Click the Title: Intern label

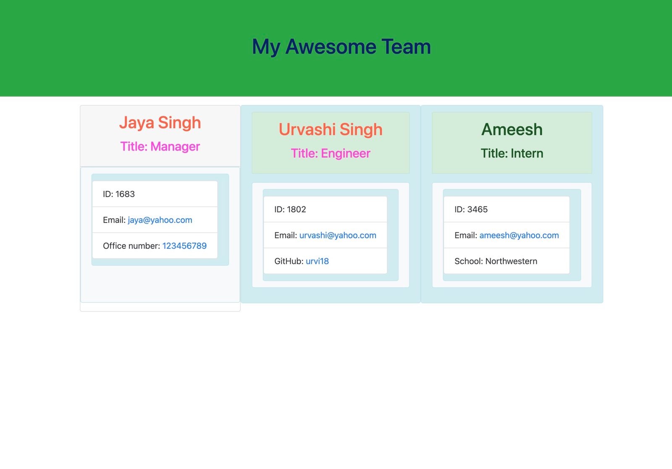tap(512, 153)
